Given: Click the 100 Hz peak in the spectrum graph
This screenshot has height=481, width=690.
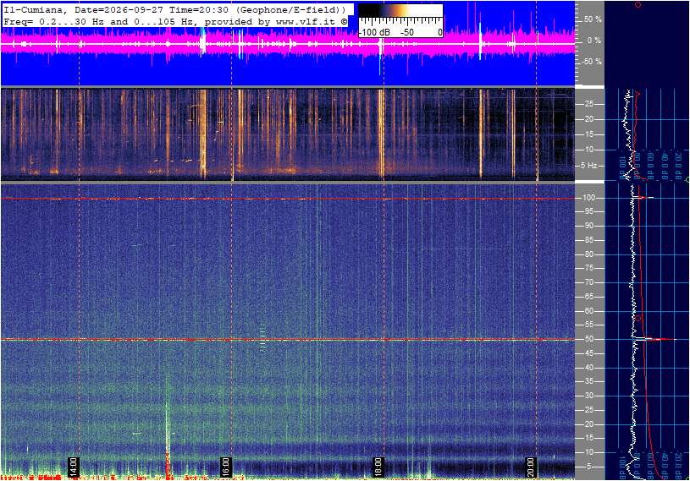Looking at the screenshot, I should [643, 198].
